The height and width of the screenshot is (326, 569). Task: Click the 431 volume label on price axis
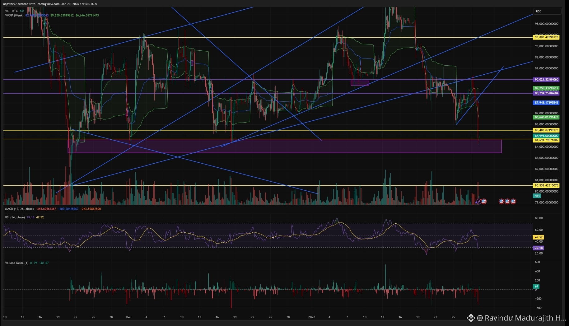pyautogui.click(x=537, y=196)
